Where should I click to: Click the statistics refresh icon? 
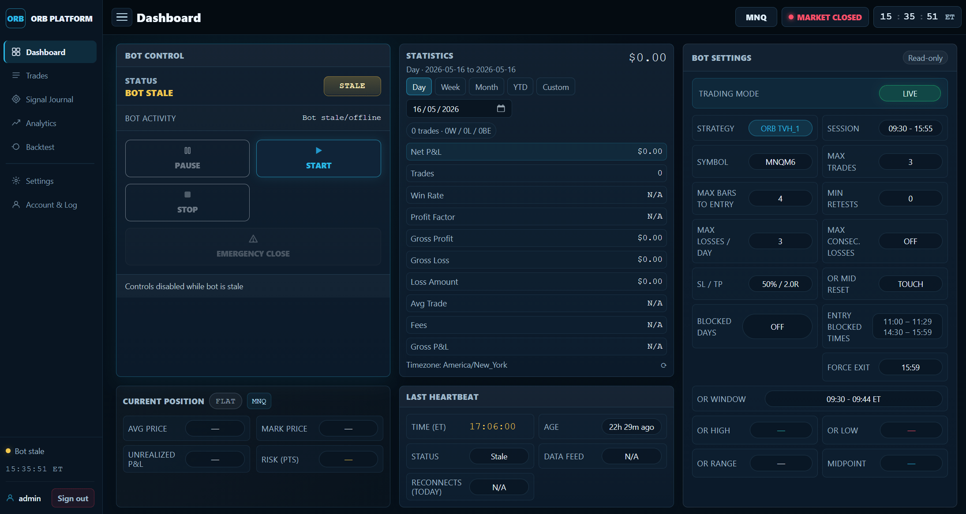663,365
